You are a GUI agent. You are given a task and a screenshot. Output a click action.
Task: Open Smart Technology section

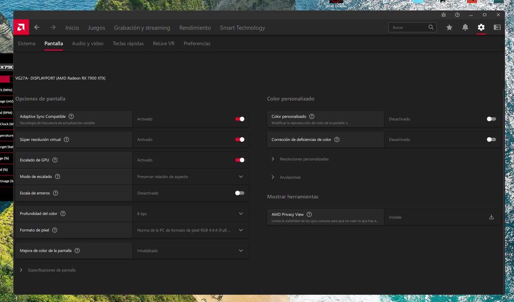point(243,28)
